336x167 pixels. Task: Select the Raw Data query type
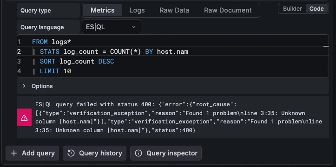click(174, 10)
